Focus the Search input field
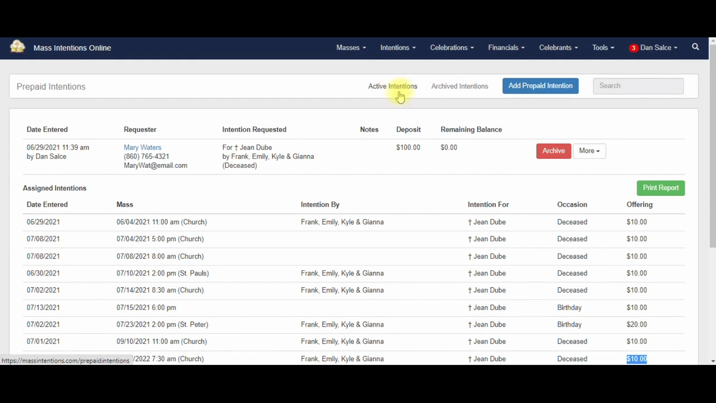This screenshot has width=716, height=403. pyautogui.click(x=638, y=86)
